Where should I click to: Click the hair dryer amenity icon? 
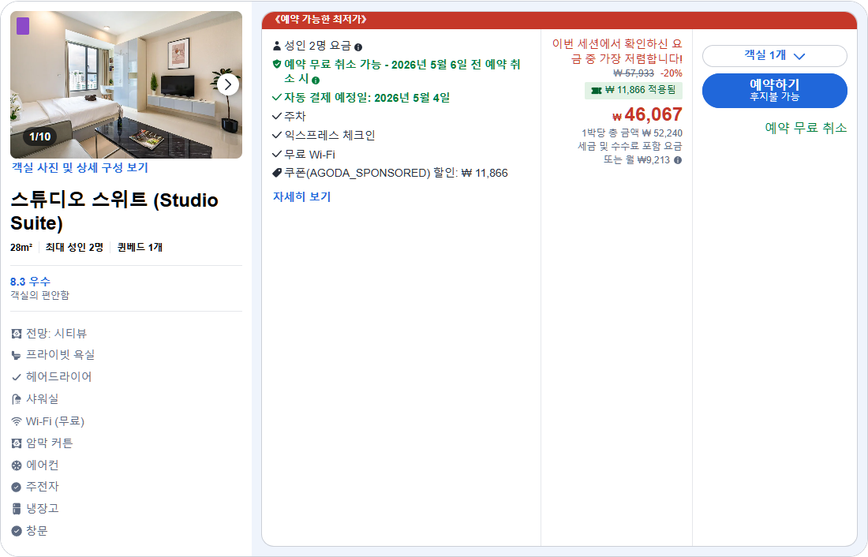(x=13, y=376)
